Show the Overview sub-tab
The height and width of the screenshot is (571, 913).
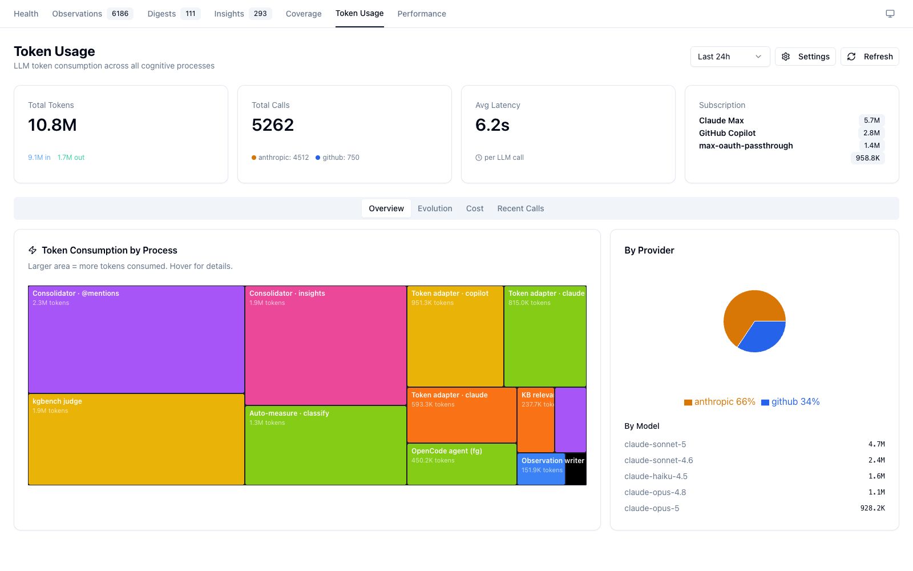[x=386, y=208]
